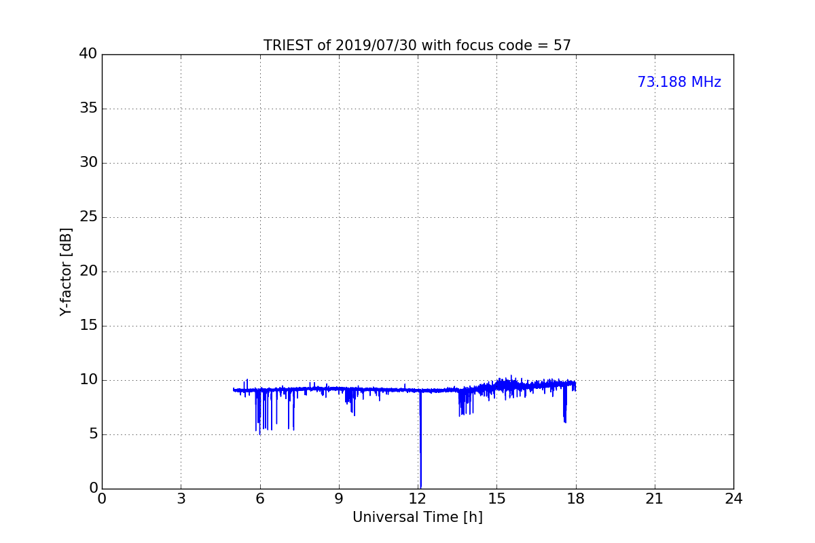Click the signal dip just before 18 h
Screen dimensions: 815x543
[564, 405]
